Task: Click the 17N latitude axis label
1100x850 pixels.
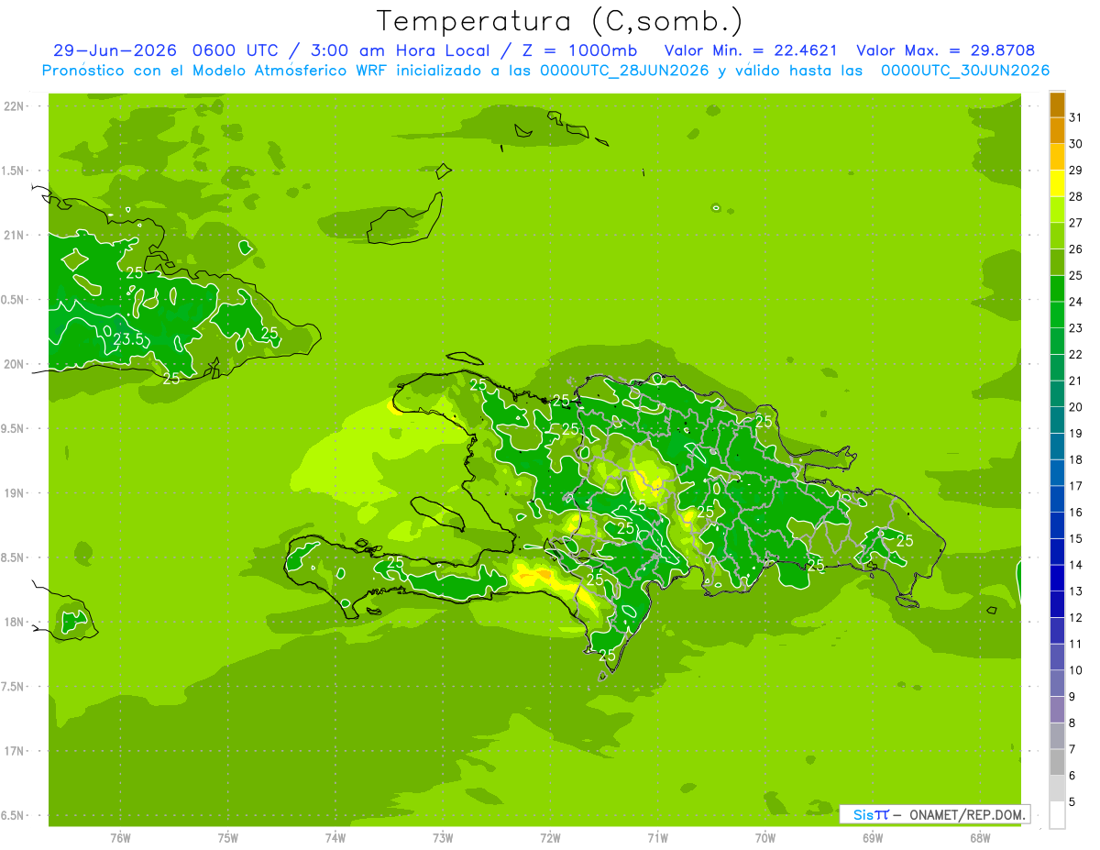Action: tap(14, 751)
